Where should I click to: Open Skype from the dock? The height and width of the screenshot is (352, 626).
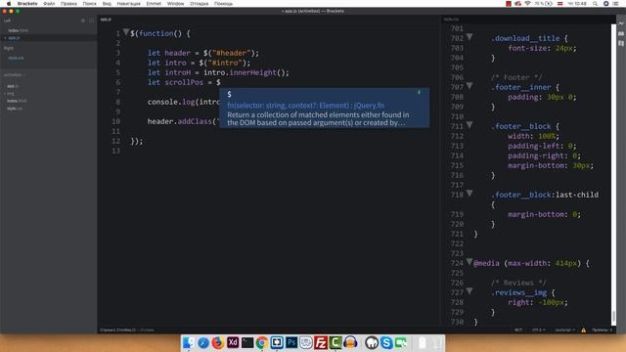pos(386,343)
